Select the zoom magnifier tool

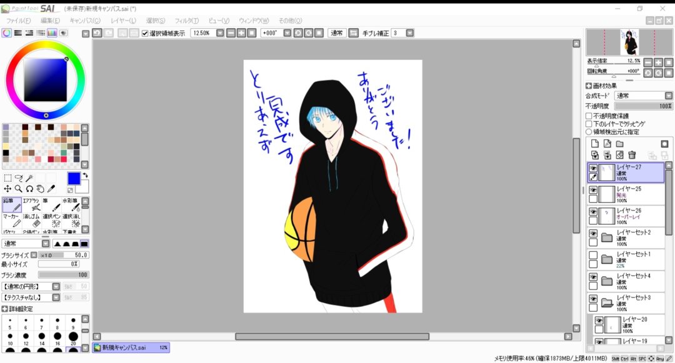coord(19,189)
